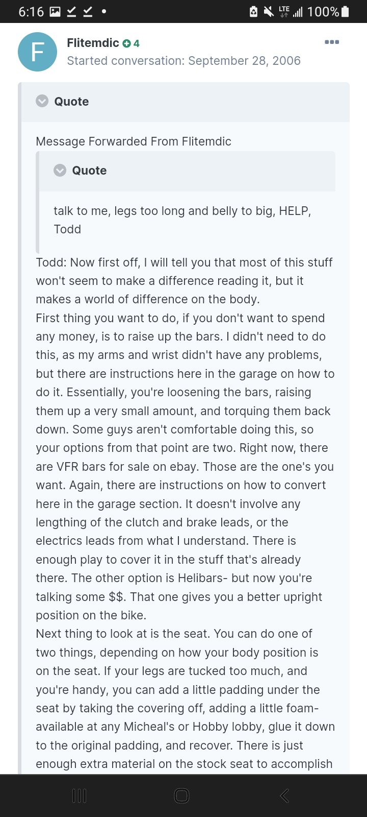367x817 pixels.
Task: Tap the Started conversation date text
Action: tap(183, 61)
